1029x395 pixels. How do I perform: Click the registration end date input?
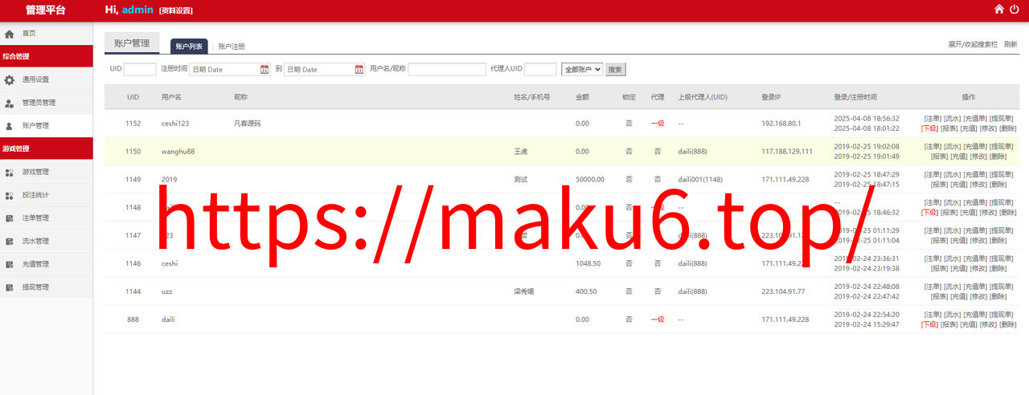point(325,70)
